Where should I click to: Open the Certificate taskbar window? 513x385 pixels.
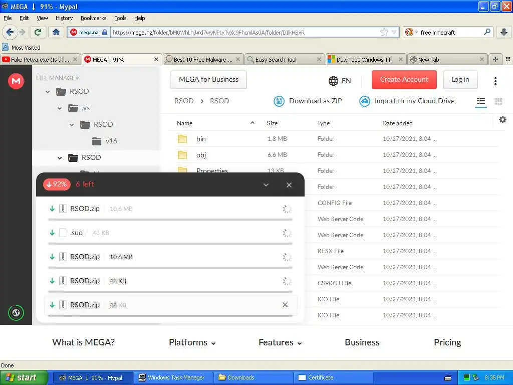[x=333, y=378]
